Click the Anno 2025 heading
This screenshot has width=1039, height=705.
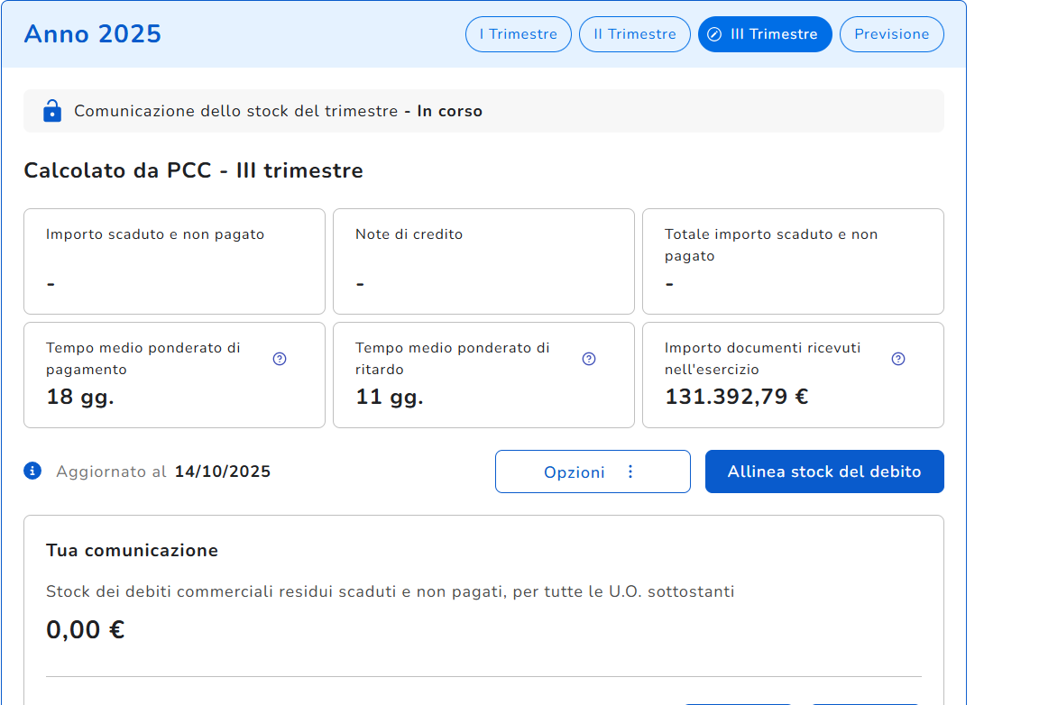(x=92, y=34)
